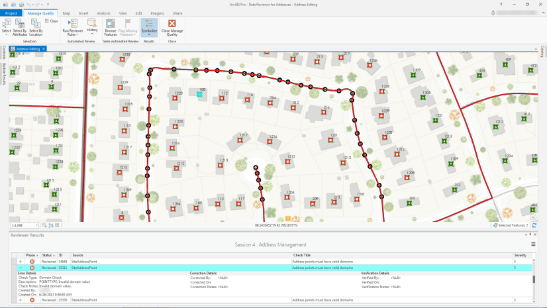Toggle auto-hide pin on Reviewer Results
This screenshot has width=547, height=308.
530,234
